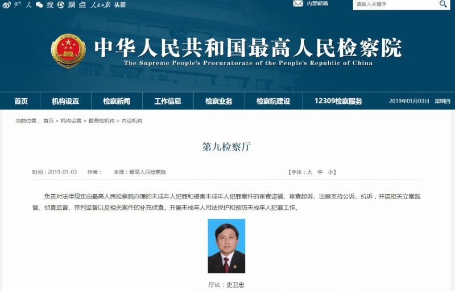The image size is (455, 291).
Task: Click the 最高检机构 breadcrumb link
Action: [101, 121]
